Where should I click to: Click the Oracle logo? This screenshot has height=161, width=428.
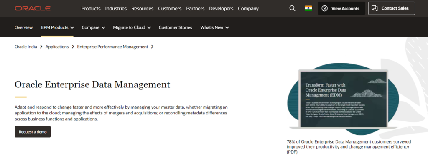[x=33, y=8]
